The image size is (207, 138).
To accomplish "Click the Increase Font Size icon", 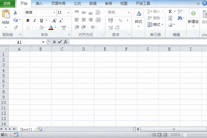I will (x=54, y=21).
